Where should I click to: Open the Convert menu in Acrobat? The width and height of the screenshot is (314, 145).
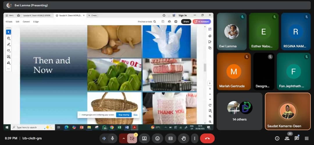(x=26, y=21)
